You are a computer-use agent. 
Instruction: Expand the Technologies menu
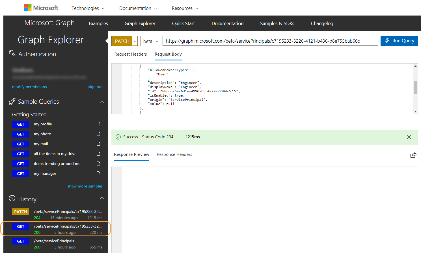(88, 8)
